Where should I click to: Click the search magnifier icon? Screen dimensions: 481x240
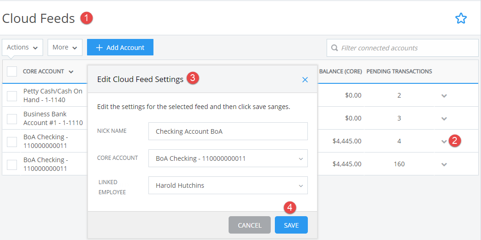(x=335, y=48)
